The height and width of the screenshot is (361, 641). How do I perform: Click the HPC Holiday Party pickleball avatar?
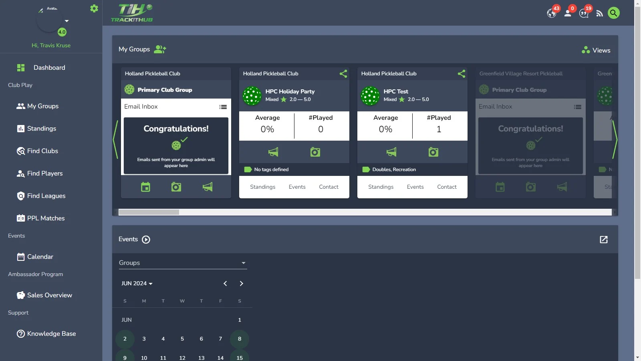pyautogui.click(x=252, y=96)
